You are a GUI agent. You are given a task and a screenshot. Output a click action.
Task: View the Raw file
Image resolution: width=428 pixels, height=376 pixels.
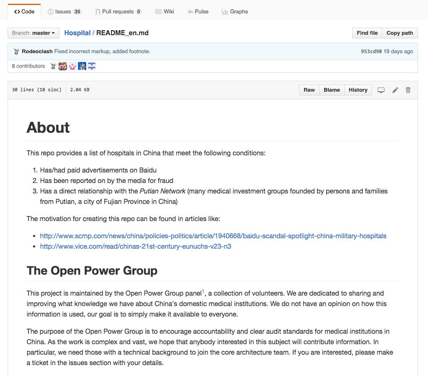point(309,90)
